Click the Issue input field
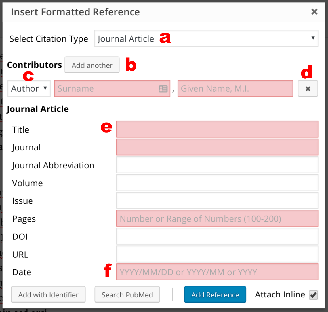This screenshot has height=312, width=328. [217, 201]
